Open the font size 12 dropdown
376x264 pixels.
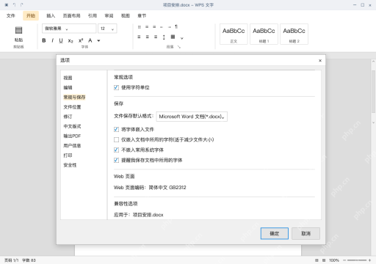coord(107,29)
